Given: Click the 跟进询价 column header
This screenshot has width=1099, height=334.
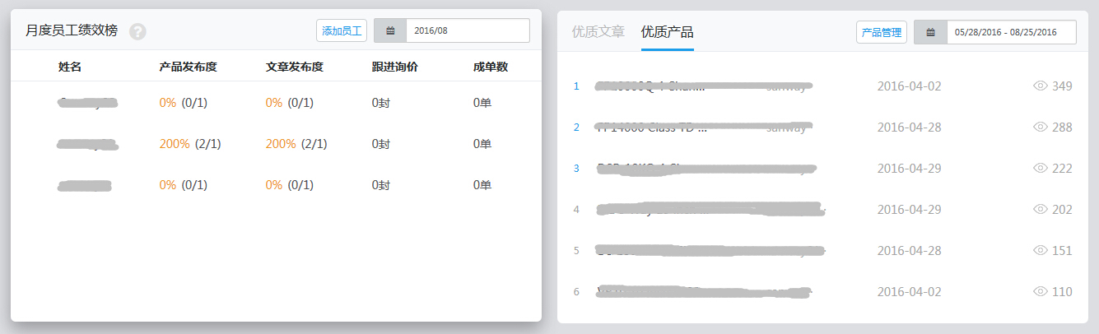Looking at the screenshot, I should tap(395, 67).
